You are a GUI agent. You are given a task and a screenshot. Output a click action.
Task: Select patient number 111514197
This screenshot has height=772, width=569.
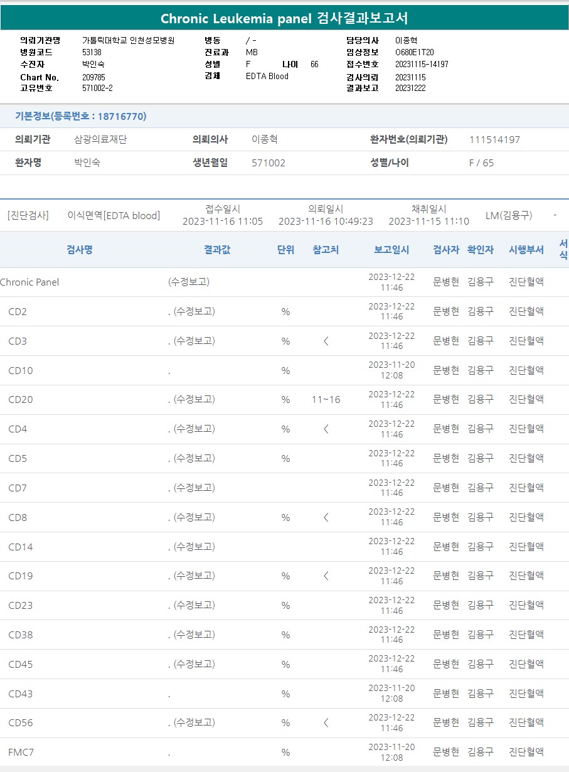[x=494, y=139]
